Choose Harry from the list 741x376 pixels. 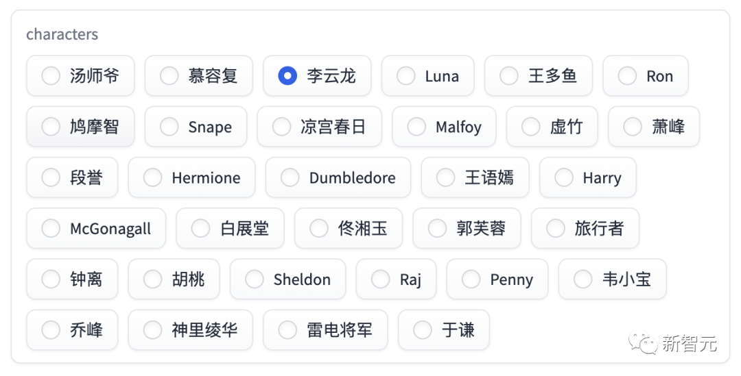tap(588, 177)
